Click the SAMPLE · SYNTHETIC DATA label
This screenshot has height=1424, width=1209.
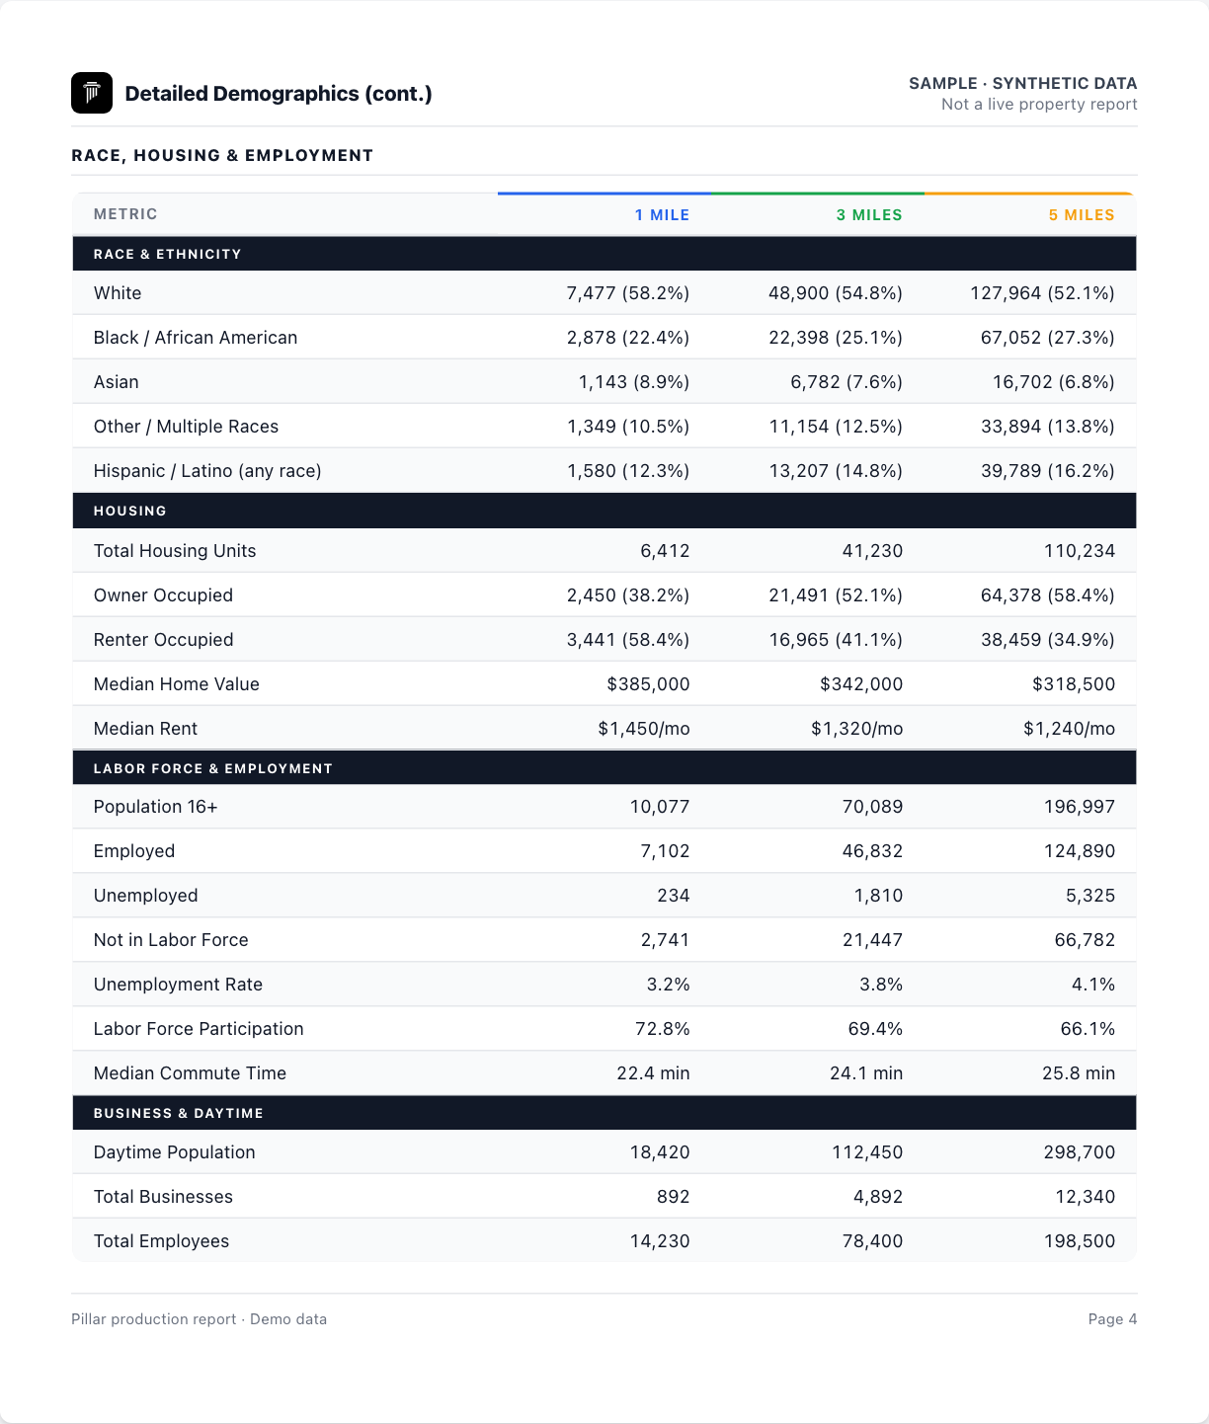pos(1022,83)
